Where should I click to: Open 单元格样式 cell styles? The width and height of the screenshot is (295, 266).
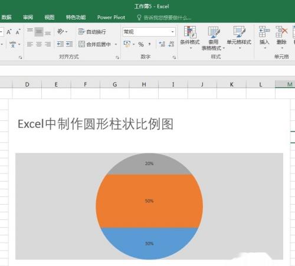pyautogui.click(x=239, y=37)
